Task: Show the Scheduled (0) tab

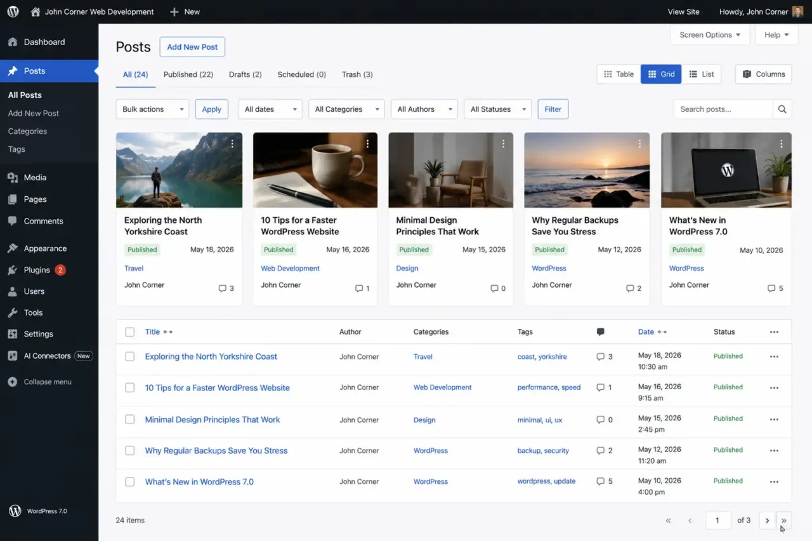Action: click(302, 74)
